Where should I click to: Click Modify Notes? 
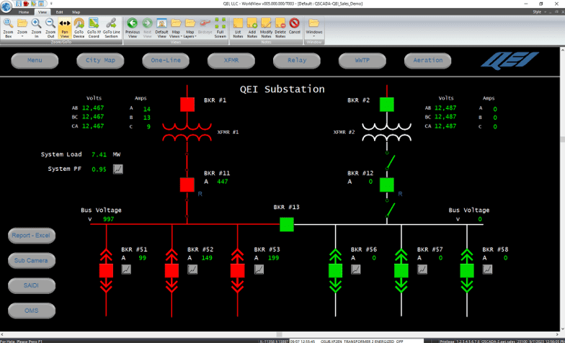click(x=266, y=27)
